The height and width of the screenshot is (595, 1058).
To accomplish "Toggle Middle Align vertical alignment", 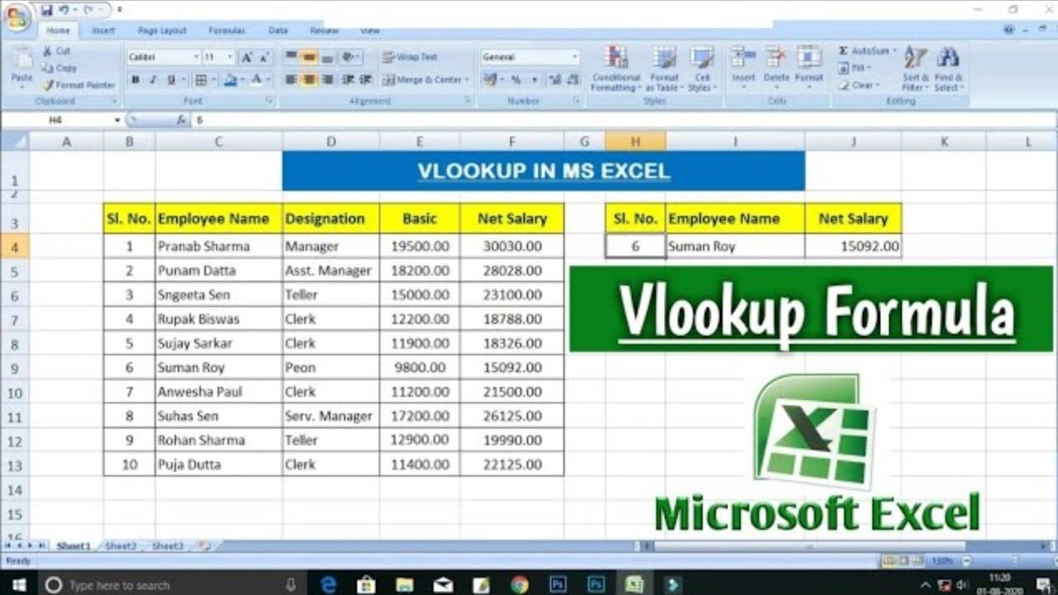I will [308, 57].
